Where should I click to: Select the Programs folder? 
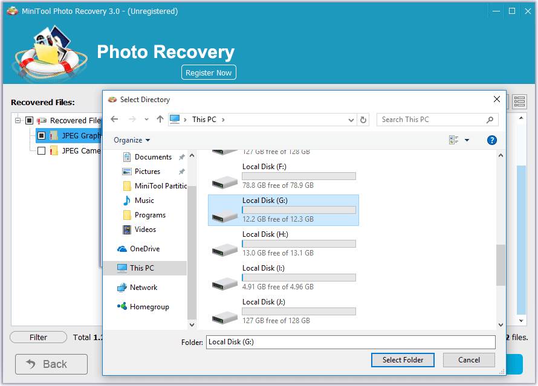pos(150,215)
